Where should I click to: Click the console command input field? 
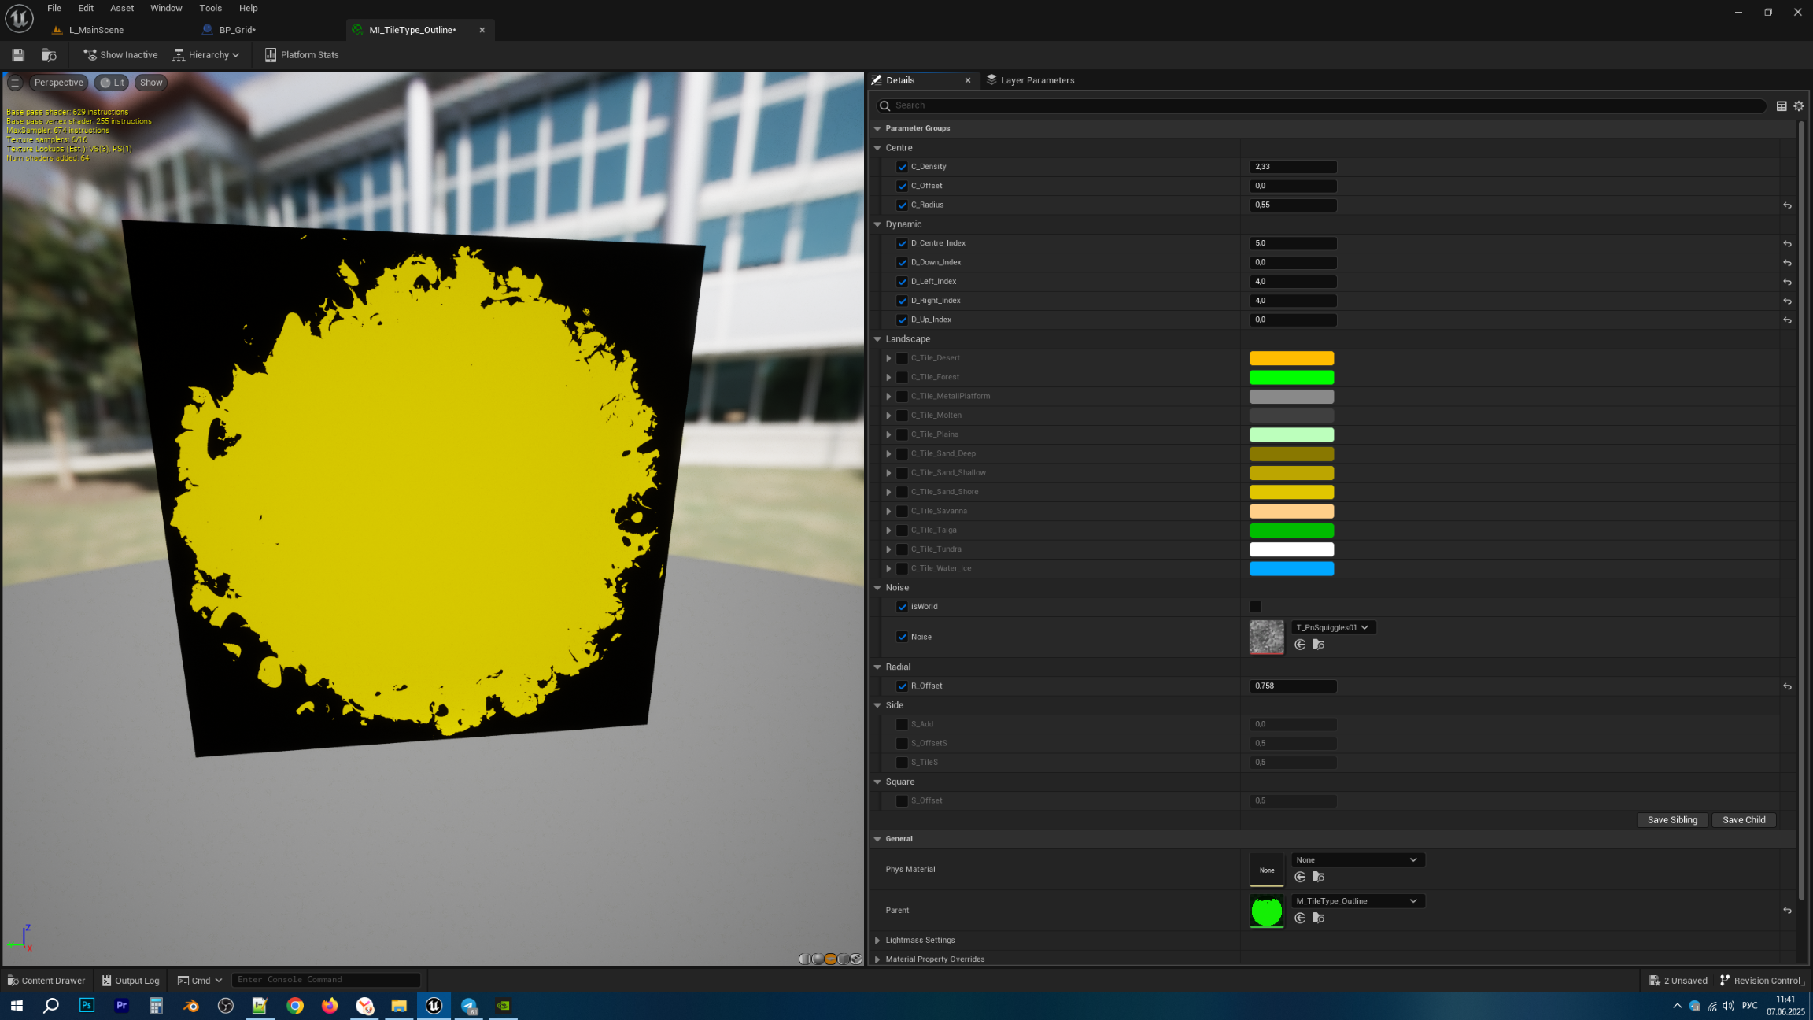point(326,980)
